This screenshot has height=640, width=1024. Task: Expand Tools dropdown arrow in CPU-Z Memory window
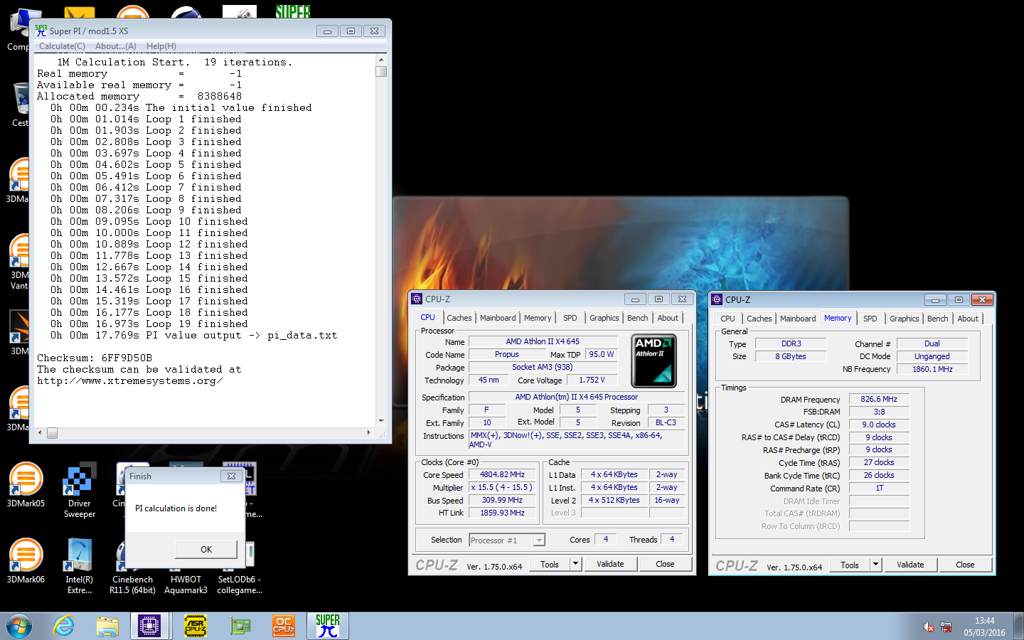pos(876,565)
